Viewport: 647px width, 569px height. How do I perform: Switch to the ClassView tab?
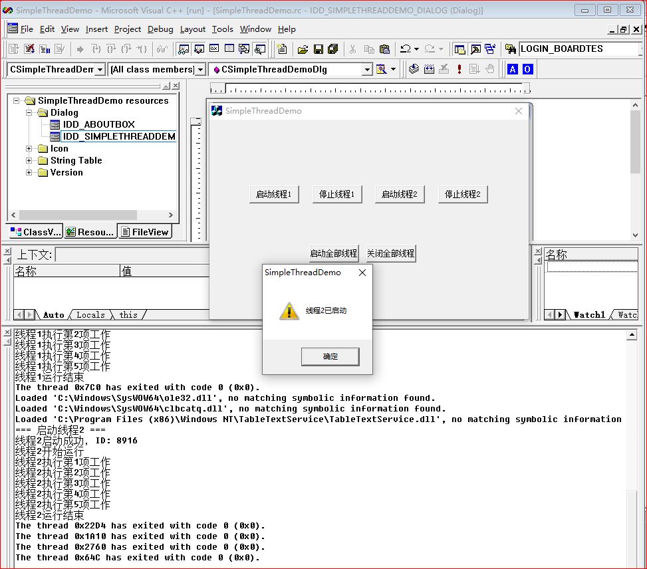tap(36, 232)
